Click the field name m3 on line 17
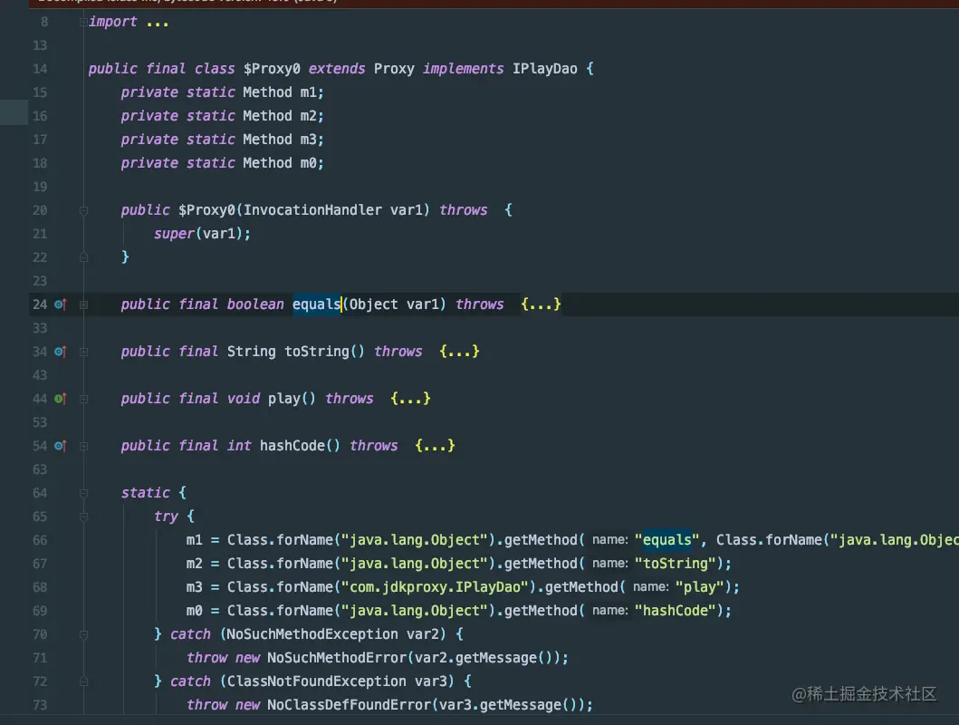Viewport: 959px width, 725px height. (x=308, y=140)
